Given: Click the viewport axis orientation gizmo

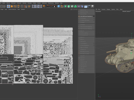Looking at the screenshot, I should [99, 96].
